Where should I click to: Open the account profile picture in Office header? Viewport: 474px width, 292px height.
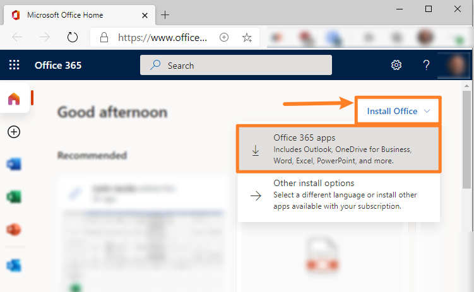coord(456,65)
